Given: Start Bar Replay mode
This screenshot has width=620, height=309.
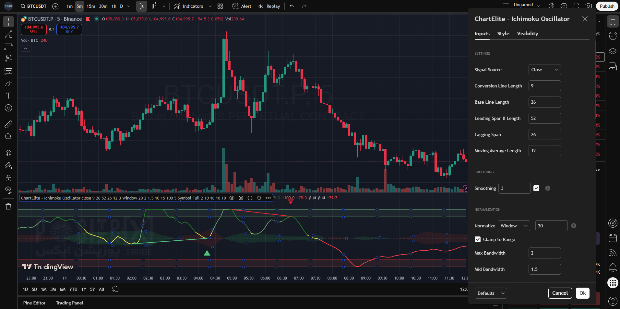Looking at the screenshot, I should 269,6.
